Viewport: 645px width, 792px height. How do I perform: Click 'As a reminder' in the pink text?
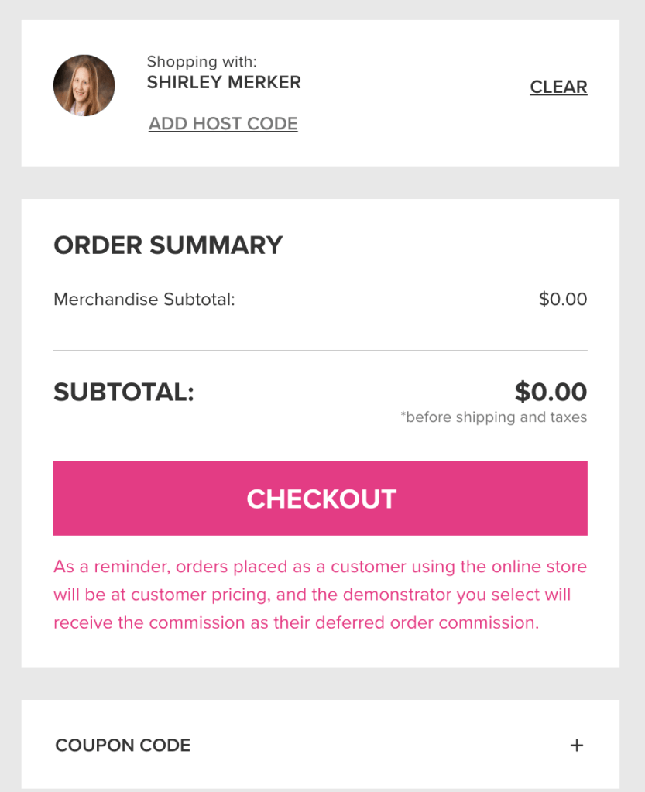click(111, 567)
